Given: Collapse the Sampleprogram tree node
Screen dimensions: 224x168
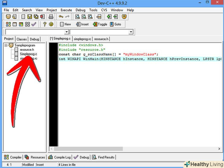Looking at the screenshot, I should pyautogui.click(x=6, y=46).
